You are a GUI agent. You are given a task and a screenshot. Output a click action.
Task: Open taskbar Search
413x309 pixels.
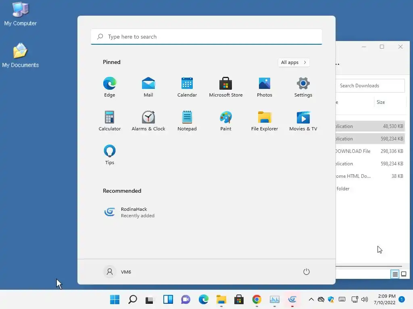132,299
